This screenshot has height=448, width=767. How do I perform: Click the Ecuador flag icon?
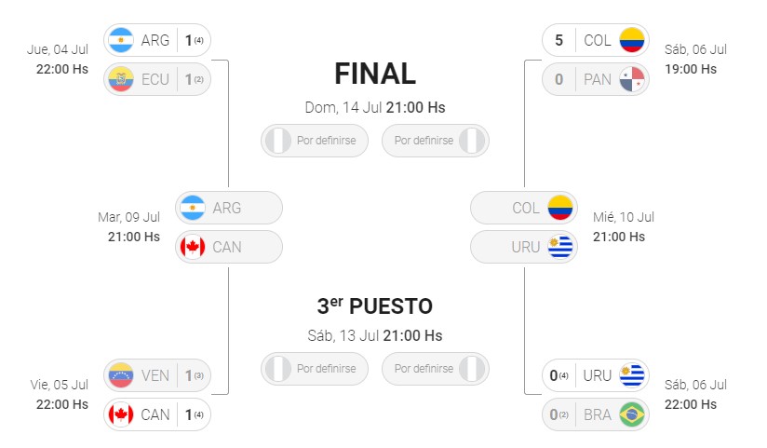coord(121,79)
